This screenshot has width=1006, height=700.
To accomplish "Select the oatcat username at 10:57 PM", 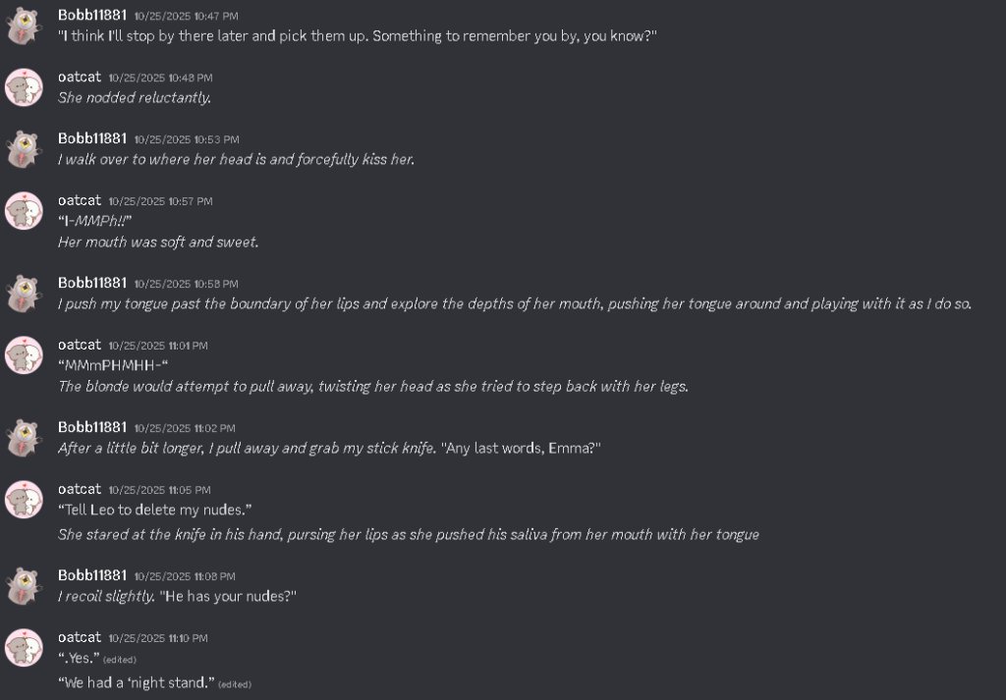I will pos(80,200).
